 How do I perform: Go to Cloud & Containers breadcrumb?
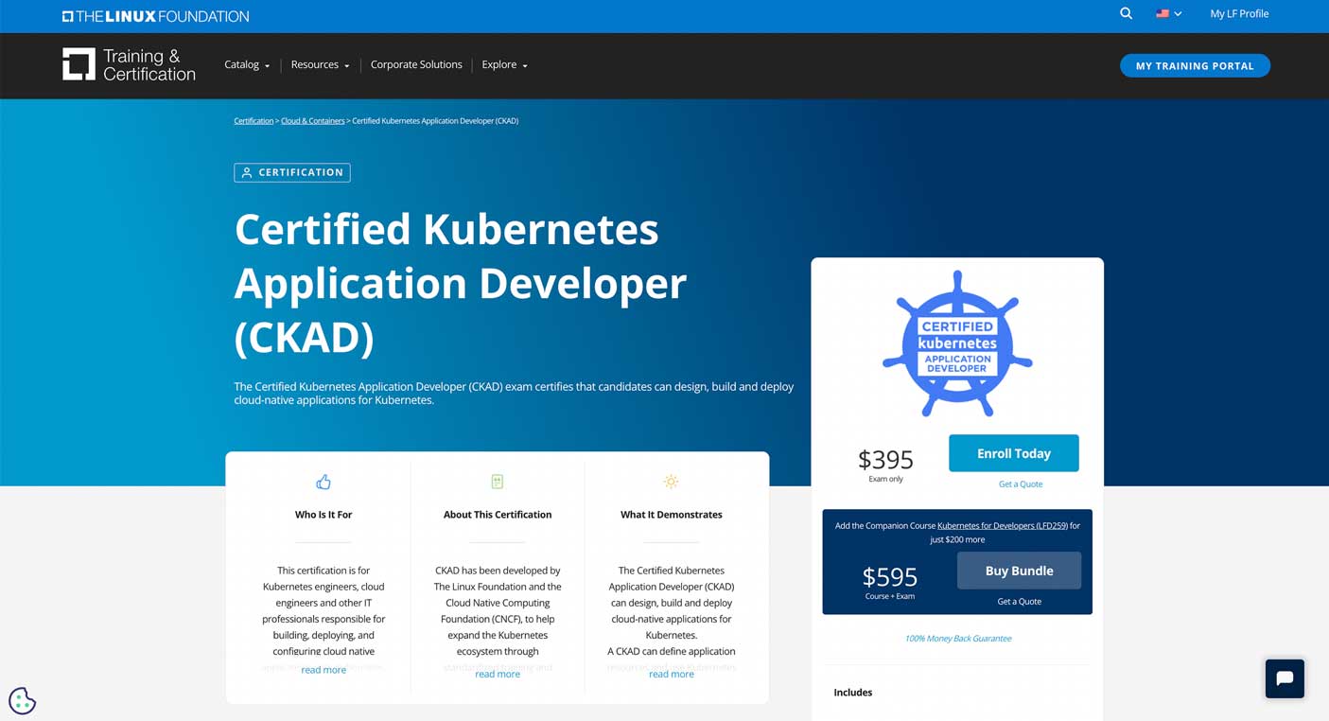[312, 121]
